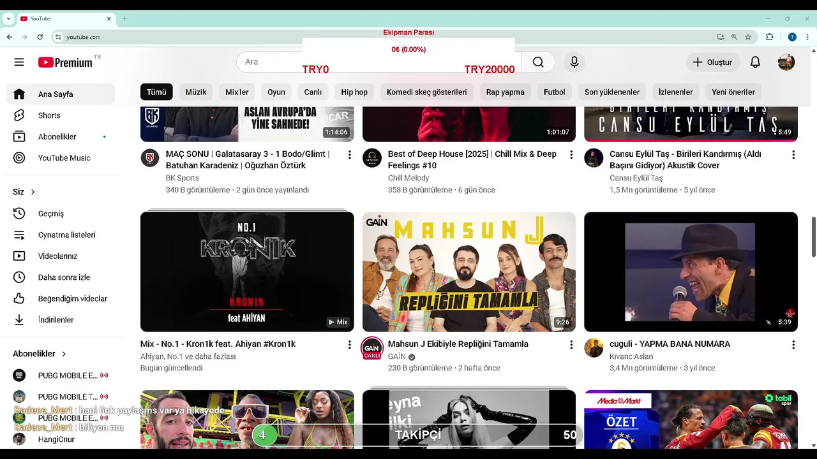The height and width of the screenshot is (459, 817).
Task: Select the Hip hop filter chip
Action: point(354,92)
